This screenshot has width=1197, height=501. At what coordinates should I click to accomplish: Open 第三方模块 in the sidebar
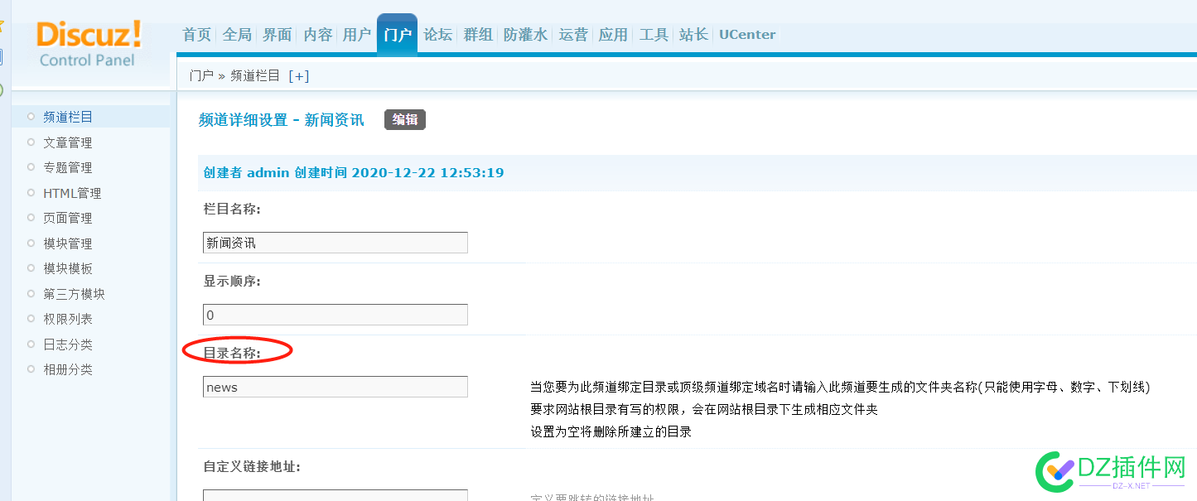click(x=75, y=294)
